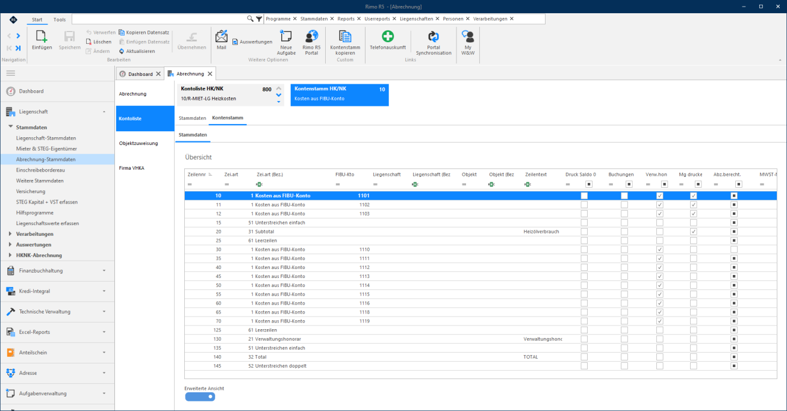Click the Kontenstamm kopieren icon
The height and width of the screenshot is (411, 787).
click(345, 37)
